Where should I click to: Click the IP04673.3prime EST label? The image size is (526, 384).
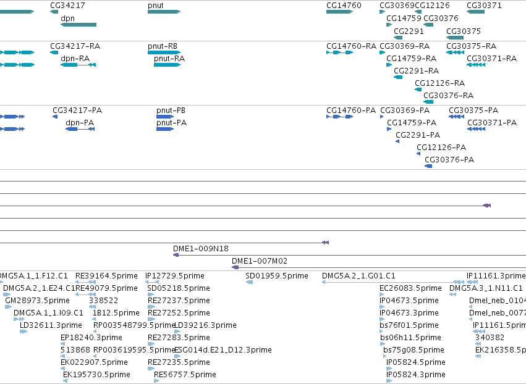[409, 313]
